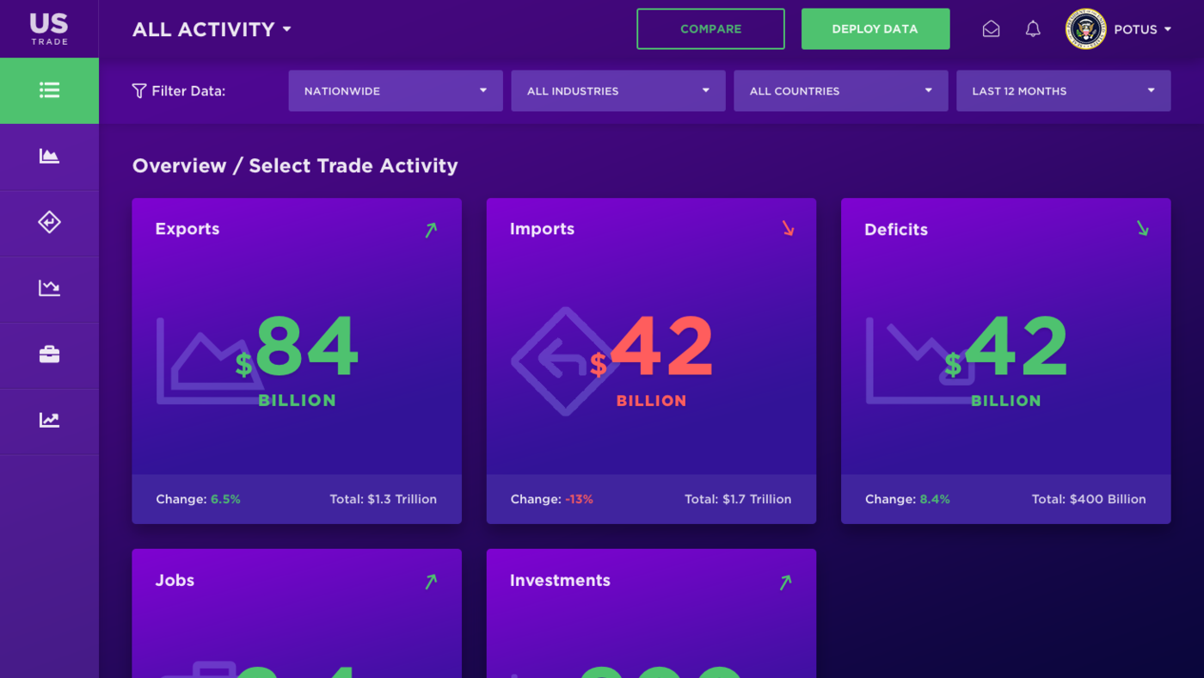The image size is (1204, 678).
Task: Open the POTUS user account menu
Action: coord(1142,29)
